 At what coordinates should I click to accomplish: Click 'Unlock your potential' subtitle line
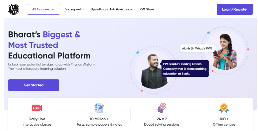pos(52,64)
